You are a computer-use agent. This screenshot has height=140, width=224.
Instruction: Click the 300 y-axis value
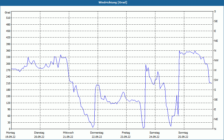pyautogui.click(x=9, y=64)
